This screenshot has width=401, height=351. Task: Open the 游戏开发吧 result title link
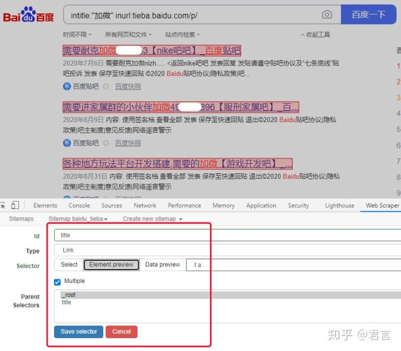[178, 163]
